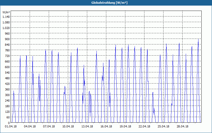Click the 1.080 y-axis value

[x=6, y=22]
